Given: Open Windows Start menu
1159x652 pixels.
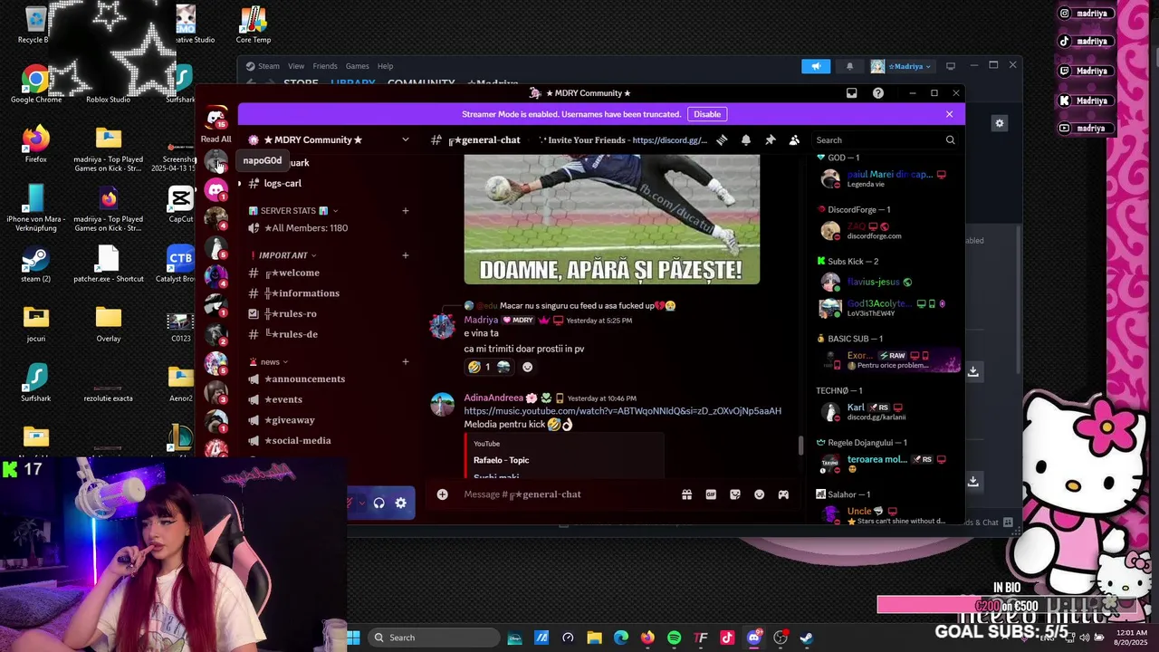Looking at the screenshot, I should 354,638.
